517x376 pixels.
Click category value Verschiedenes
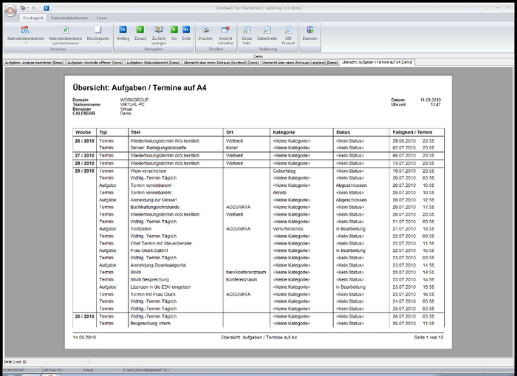tap(288, 229)
